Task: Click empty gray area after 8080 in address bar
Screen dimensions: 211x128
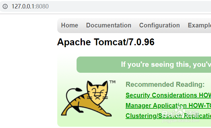Action: (124, 6)
